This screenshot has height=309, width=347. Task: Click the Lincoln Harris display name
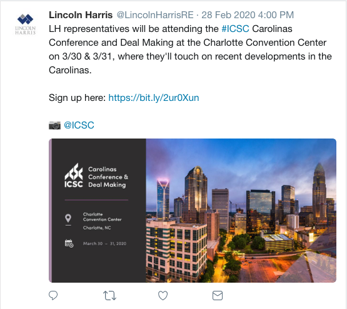[x=81, y=15]
